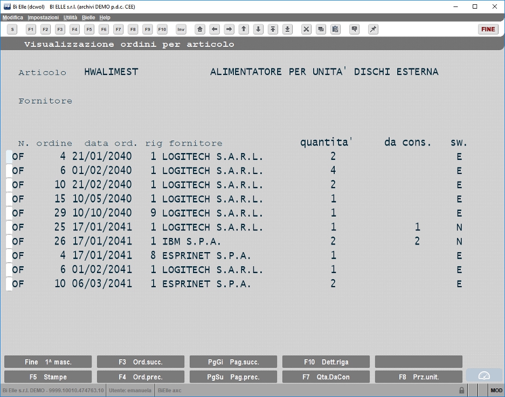Click the page-up arrow with top bar

tap(273, 29)
